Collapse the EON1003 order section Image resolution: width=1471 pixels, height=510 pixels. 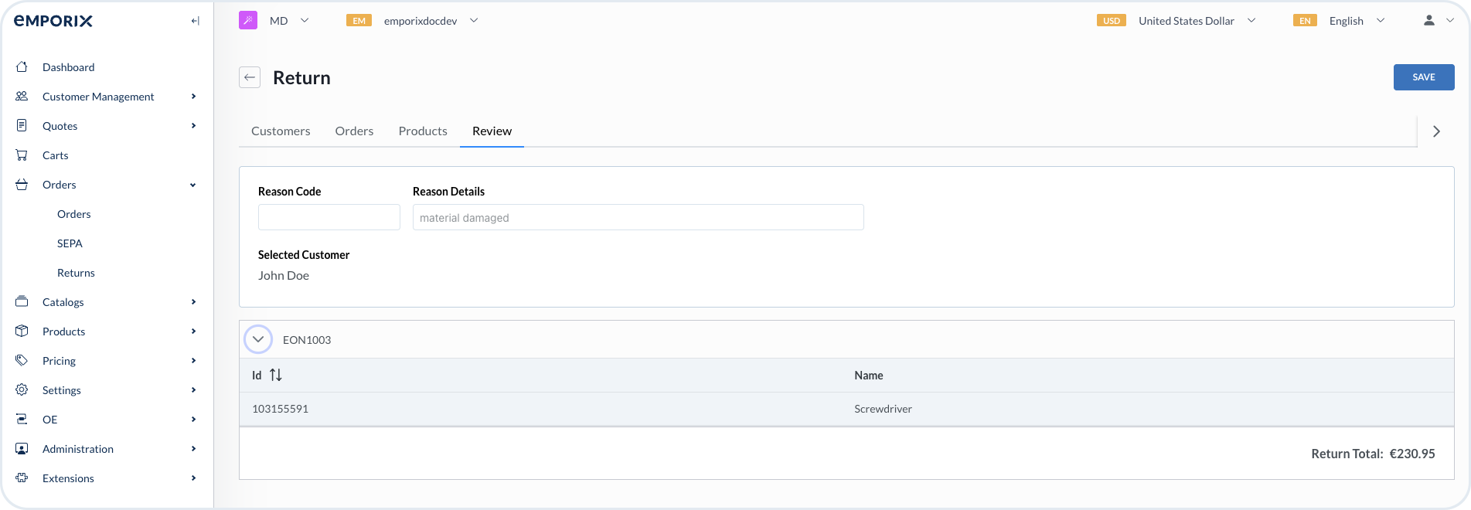(258, 339)
